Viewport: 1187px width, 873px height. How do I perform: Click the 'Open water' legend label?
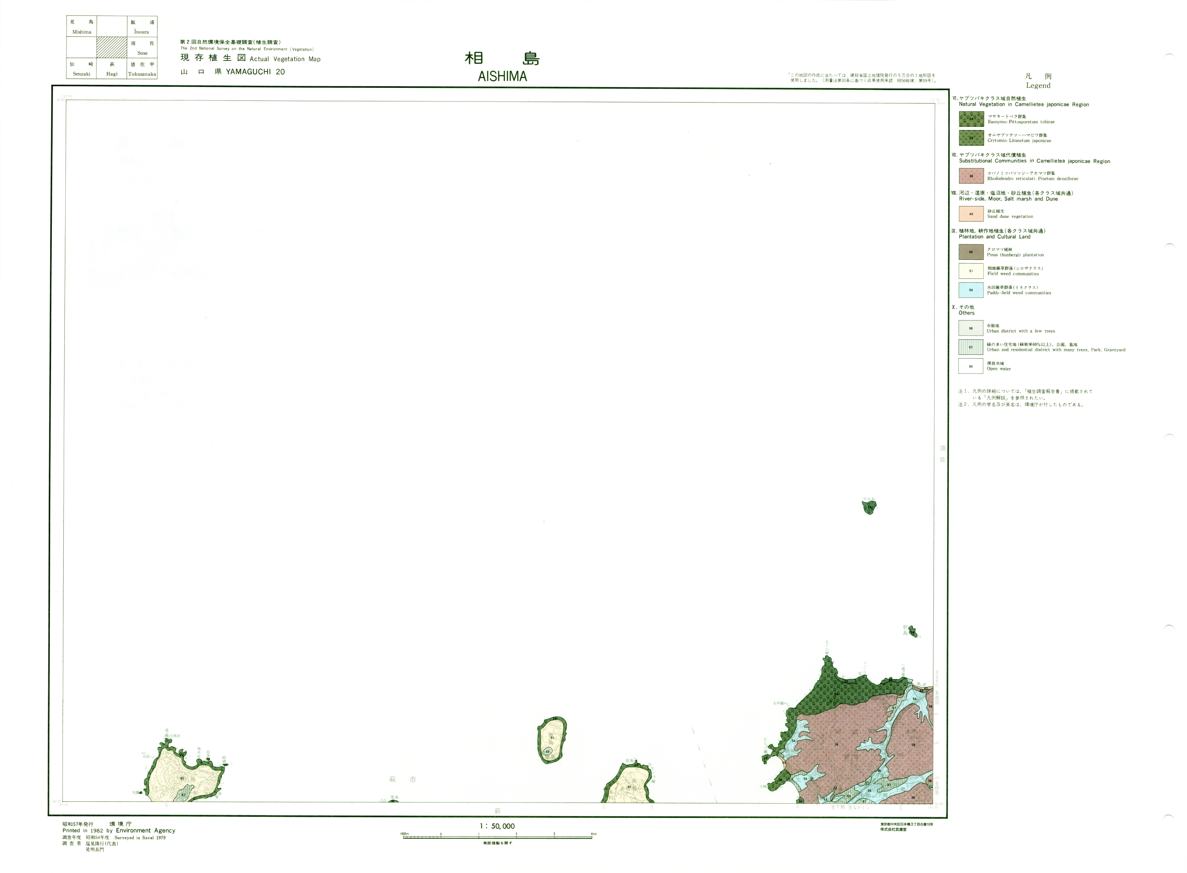(999, 369)
